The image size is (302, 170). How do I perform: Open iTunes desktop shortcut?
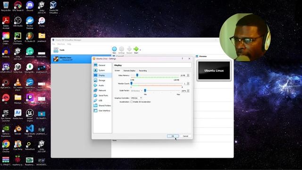tap(42, 22)
